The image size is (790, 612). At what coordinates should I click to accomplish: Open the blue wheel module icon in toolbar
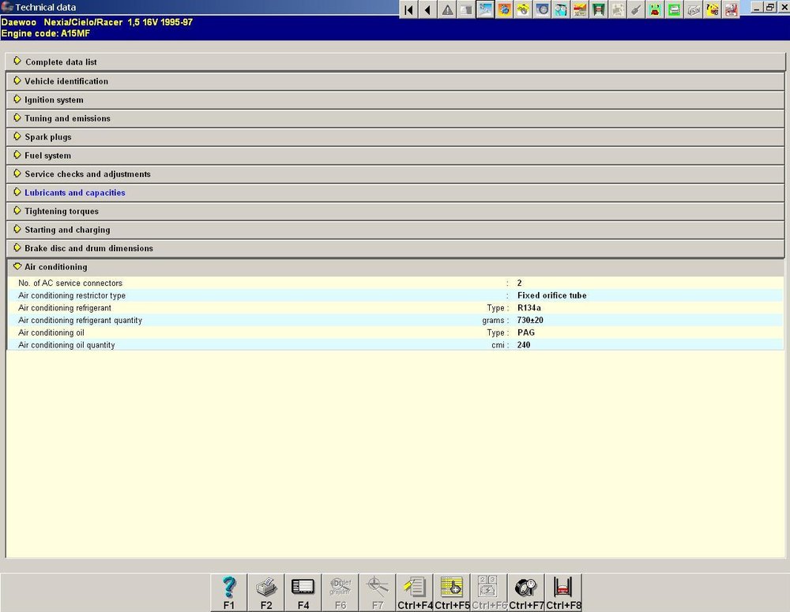point(542,9)
